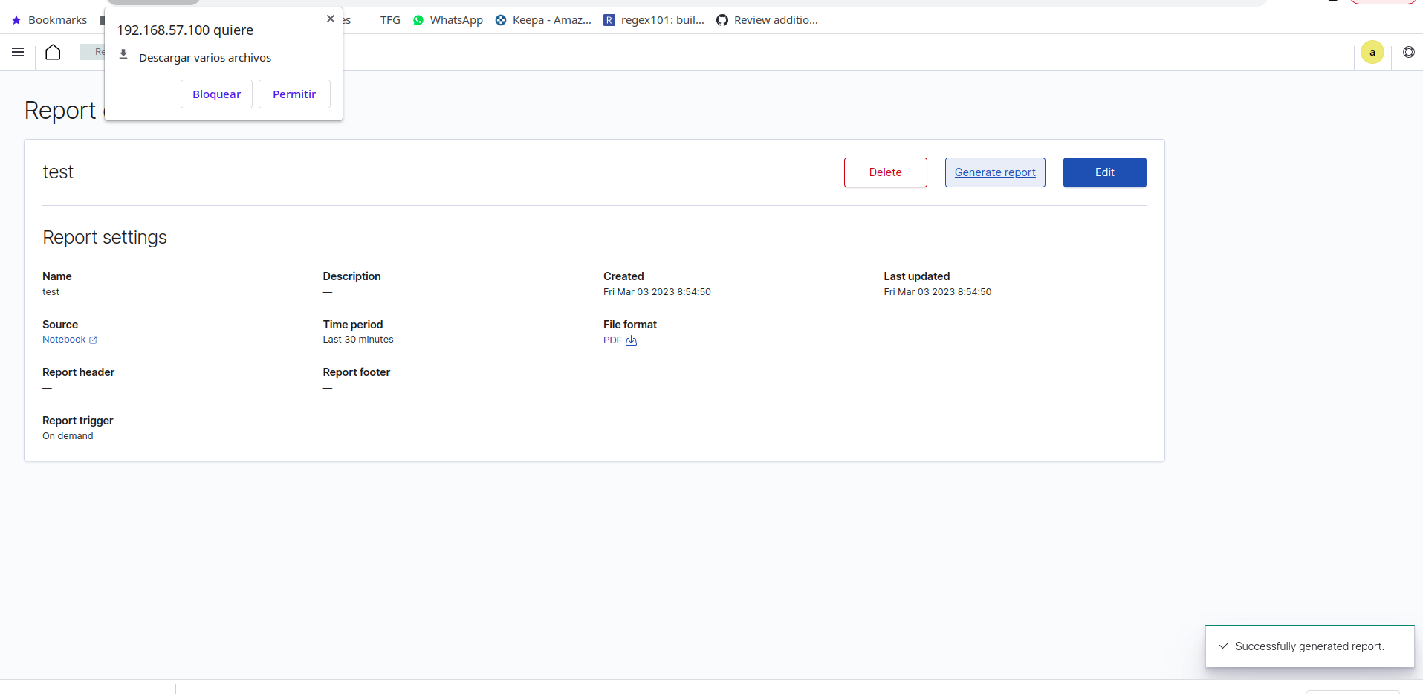Click the Bookmarks star menu

pyautogui.click(x=48, y=20)
